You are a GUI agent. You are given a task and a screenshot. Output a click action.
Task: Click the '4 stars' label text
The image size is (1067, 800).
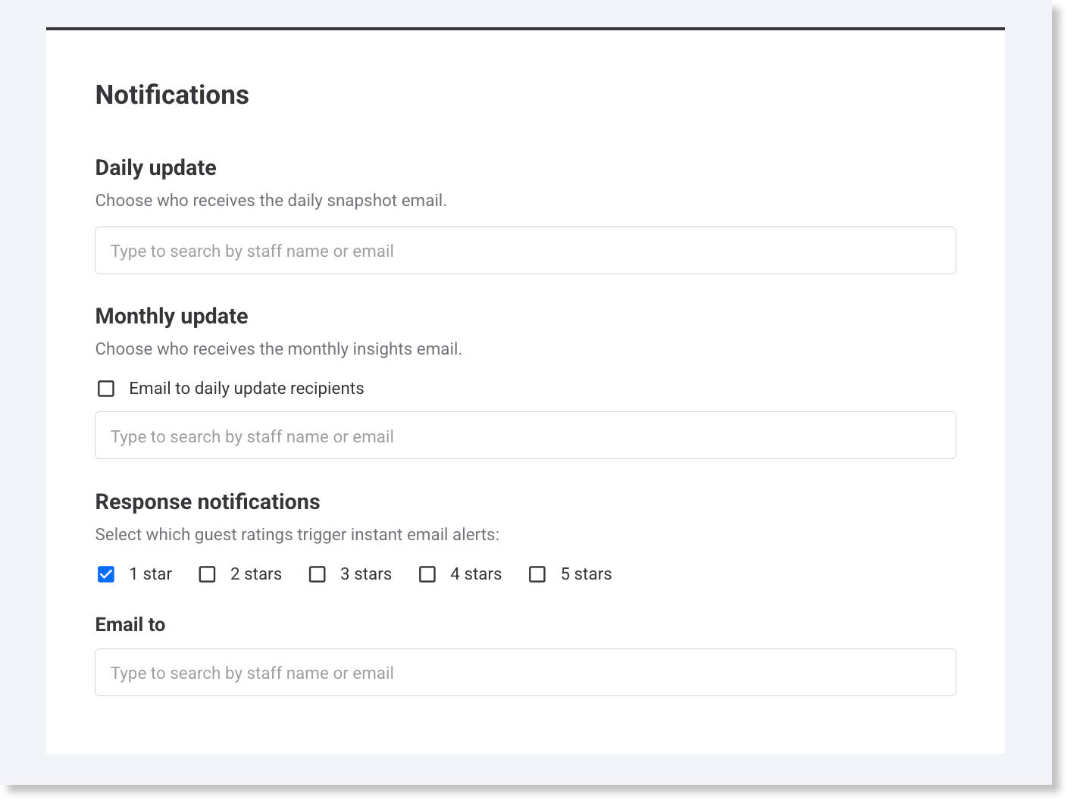point(476,574)
